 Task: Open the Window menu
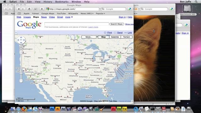[x=76, y=2]
